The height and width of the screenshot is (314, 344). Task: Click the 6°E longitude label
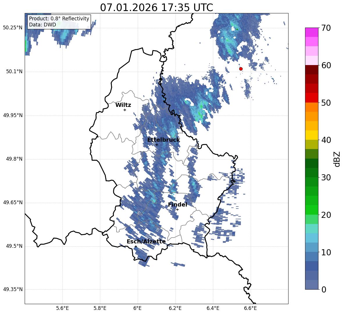pyautogui.click(x=137, y=308)
